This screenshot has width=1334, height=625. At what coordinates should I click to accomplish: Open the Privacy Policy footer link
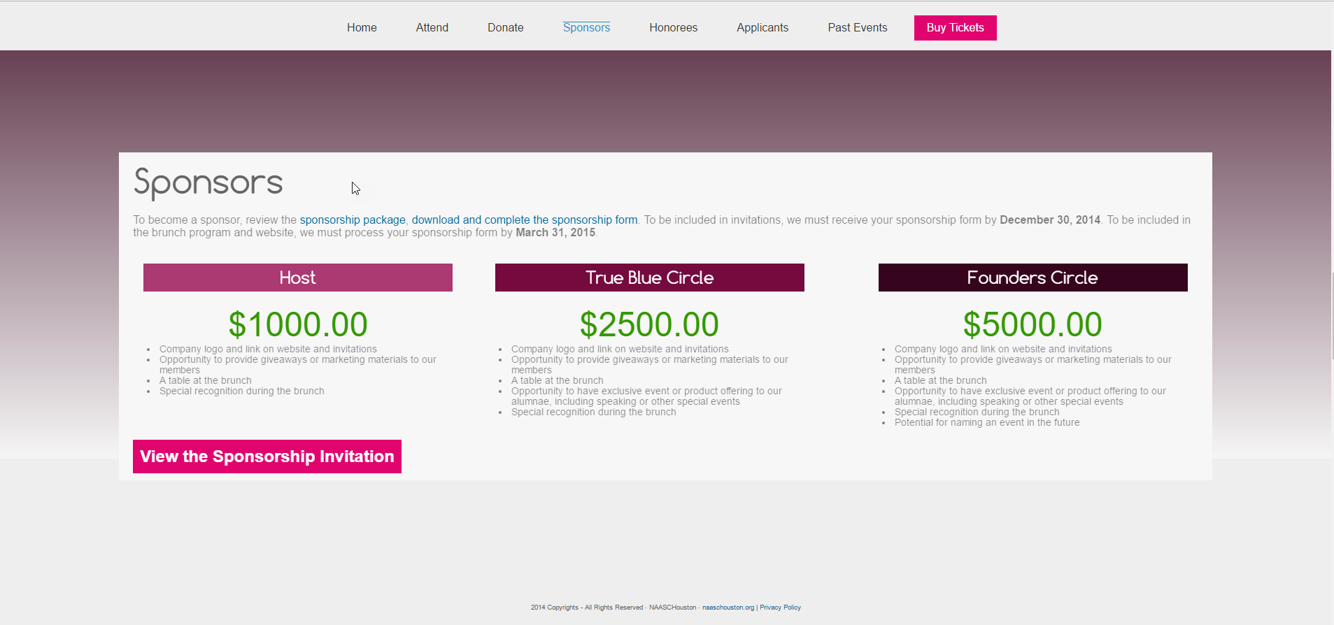click(x=780, y=608)
